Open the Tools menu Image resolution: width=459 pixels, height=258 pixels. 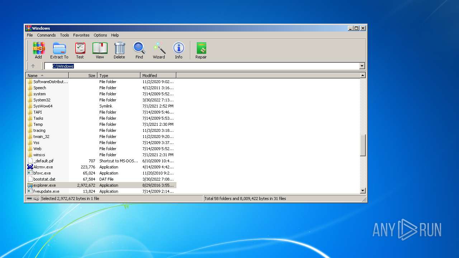click(x=65, y=35)
